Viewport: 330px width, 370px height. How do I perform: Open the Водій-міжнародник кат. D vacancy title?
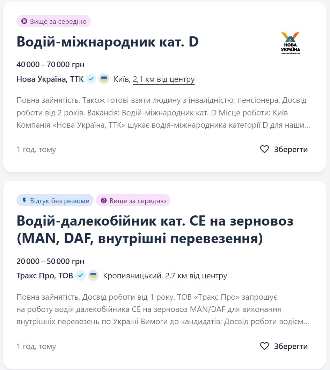coord(108,42)
